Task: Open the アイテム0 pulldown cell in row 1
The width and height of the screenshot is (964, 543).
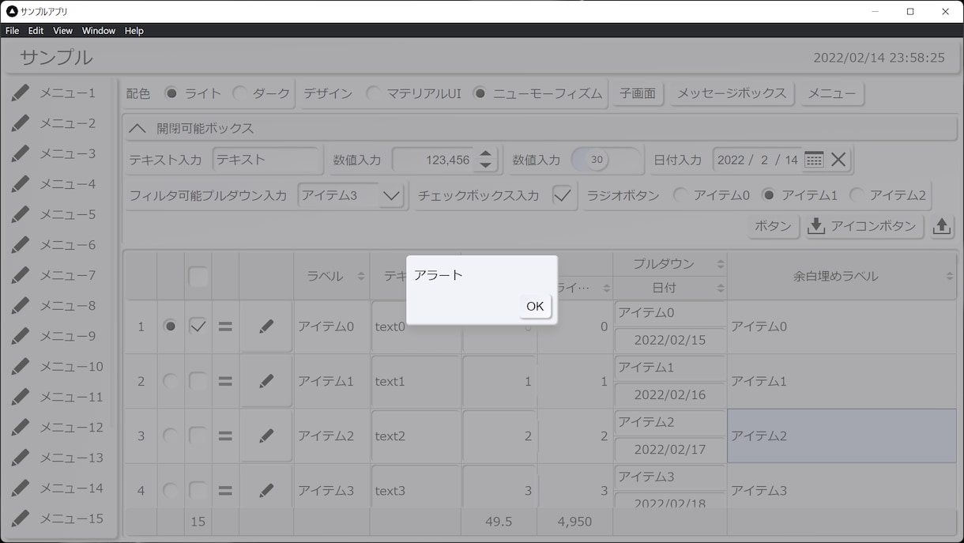Action: pyautogui.click(x=669, y=313)
